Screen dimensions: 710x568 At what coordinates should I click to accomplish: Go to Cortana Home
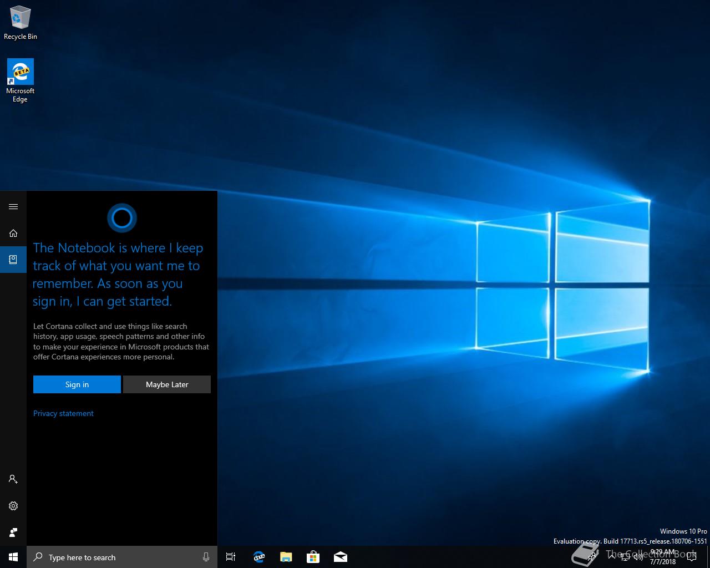point(13,233)
